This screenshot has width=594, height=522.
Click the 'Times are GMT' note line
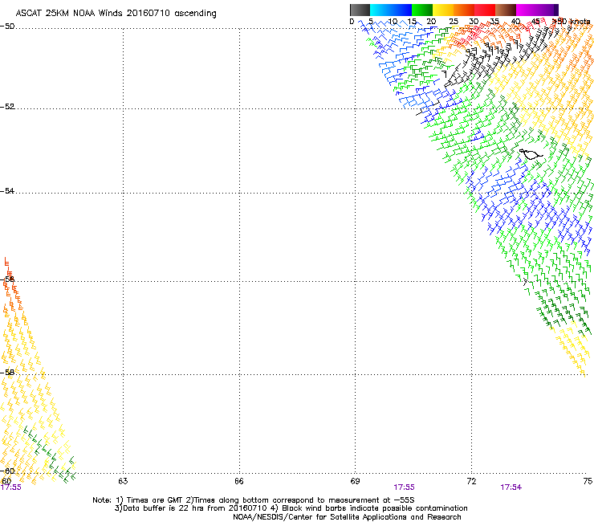click(x=254, y=500)
